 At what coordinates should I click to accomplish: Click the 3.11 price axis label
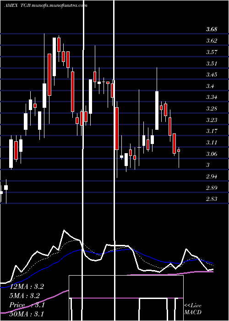(x=212, y=143)
